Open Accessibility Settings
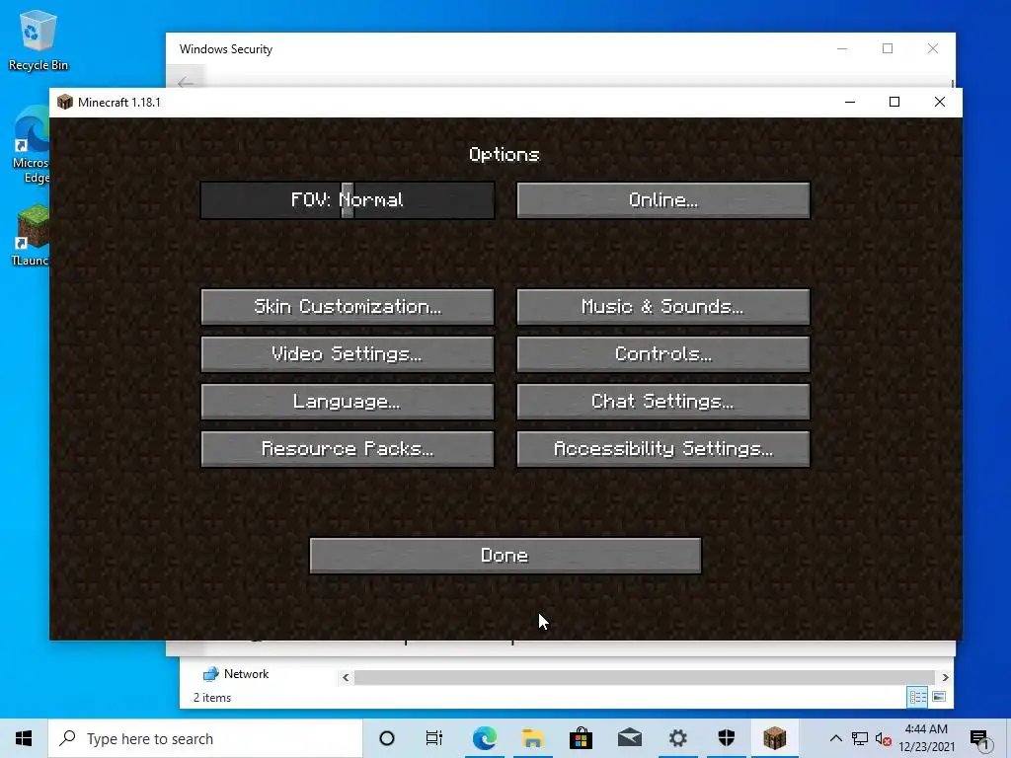1011x758 pixels. (662, 449)
